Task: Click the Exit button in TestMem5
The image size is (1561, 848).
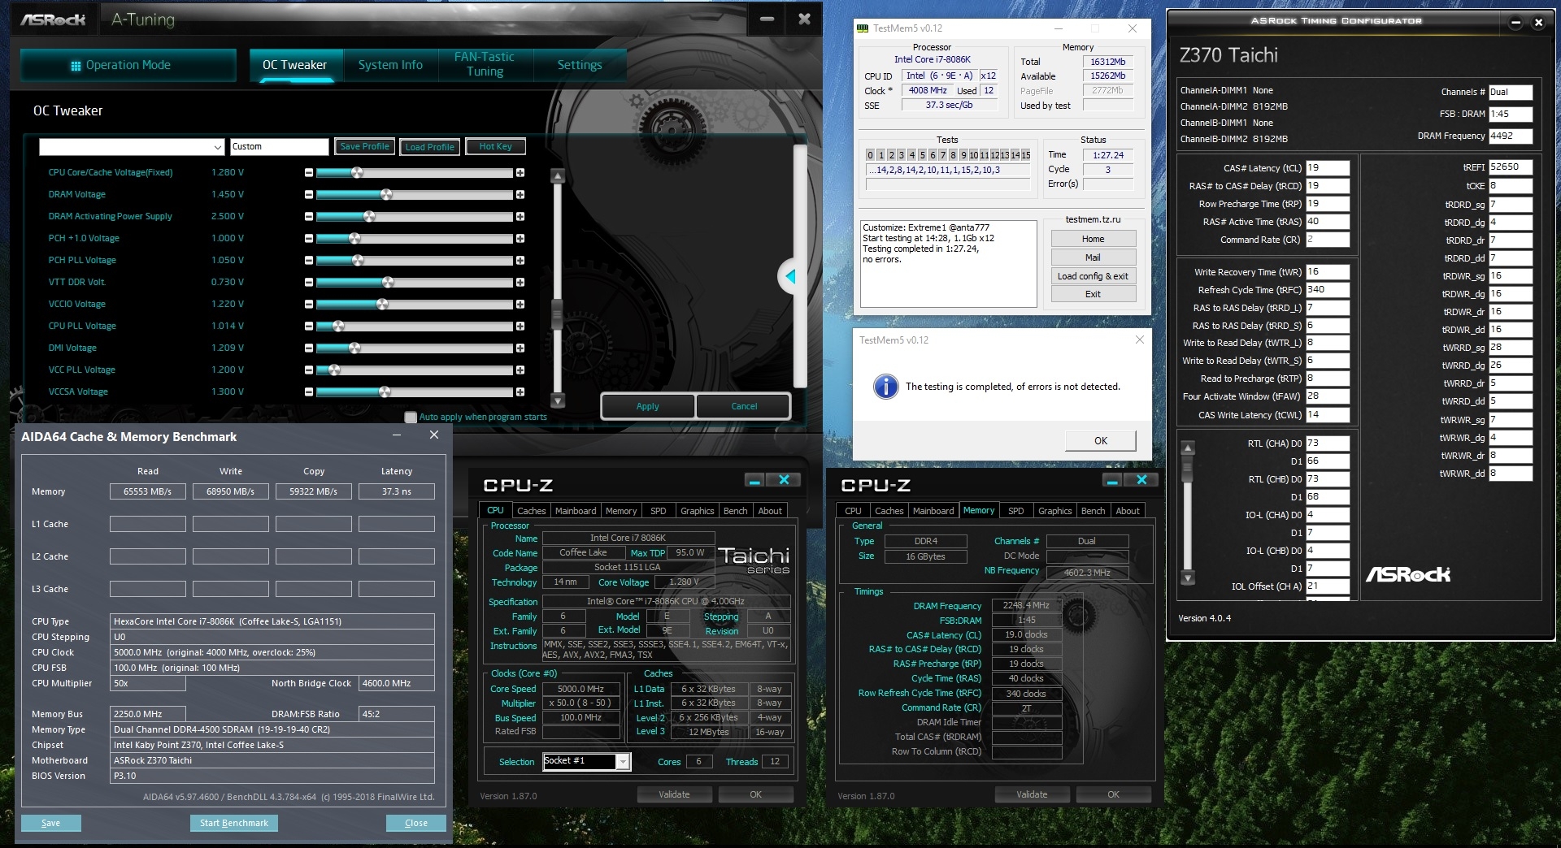Action: tap(1093, 294)
